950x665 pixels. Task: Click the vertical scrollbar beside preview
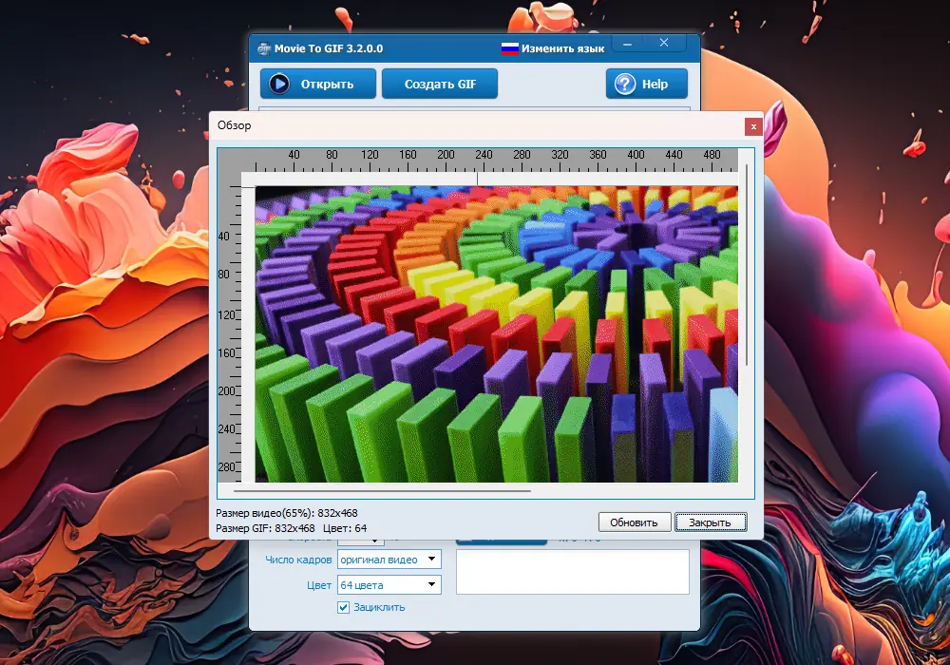pos(747,265)
